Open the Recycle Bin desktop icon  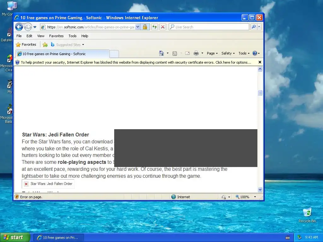[307, 215]
